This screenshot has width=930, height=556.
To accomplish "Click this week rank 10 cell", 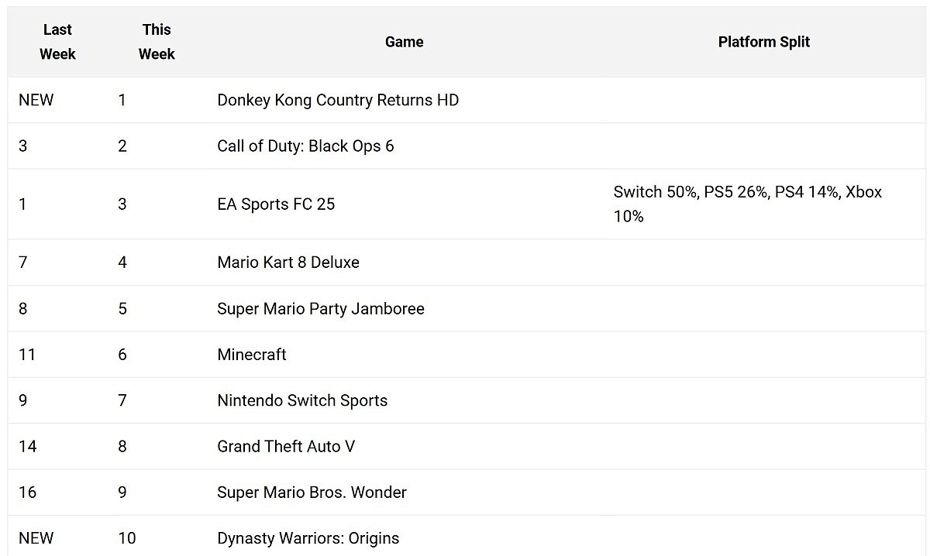I will (127, 538).
